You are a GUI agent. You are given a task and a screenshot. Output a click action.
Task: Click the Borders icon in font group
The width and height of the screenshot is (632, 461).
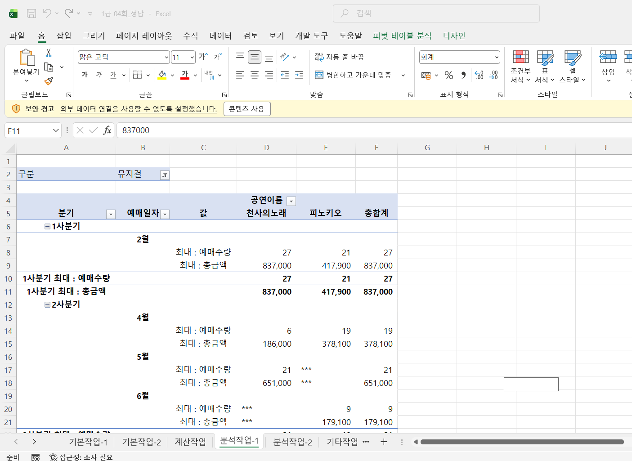[138, 75]
